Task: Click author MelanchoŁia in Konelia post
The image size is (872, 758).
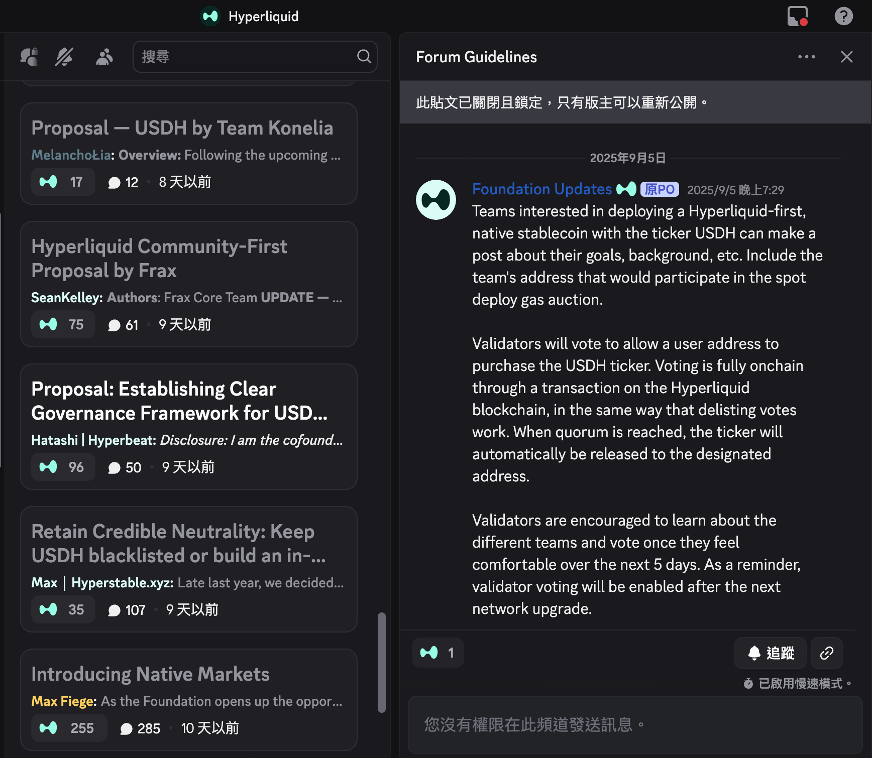Action: [72, 155]
